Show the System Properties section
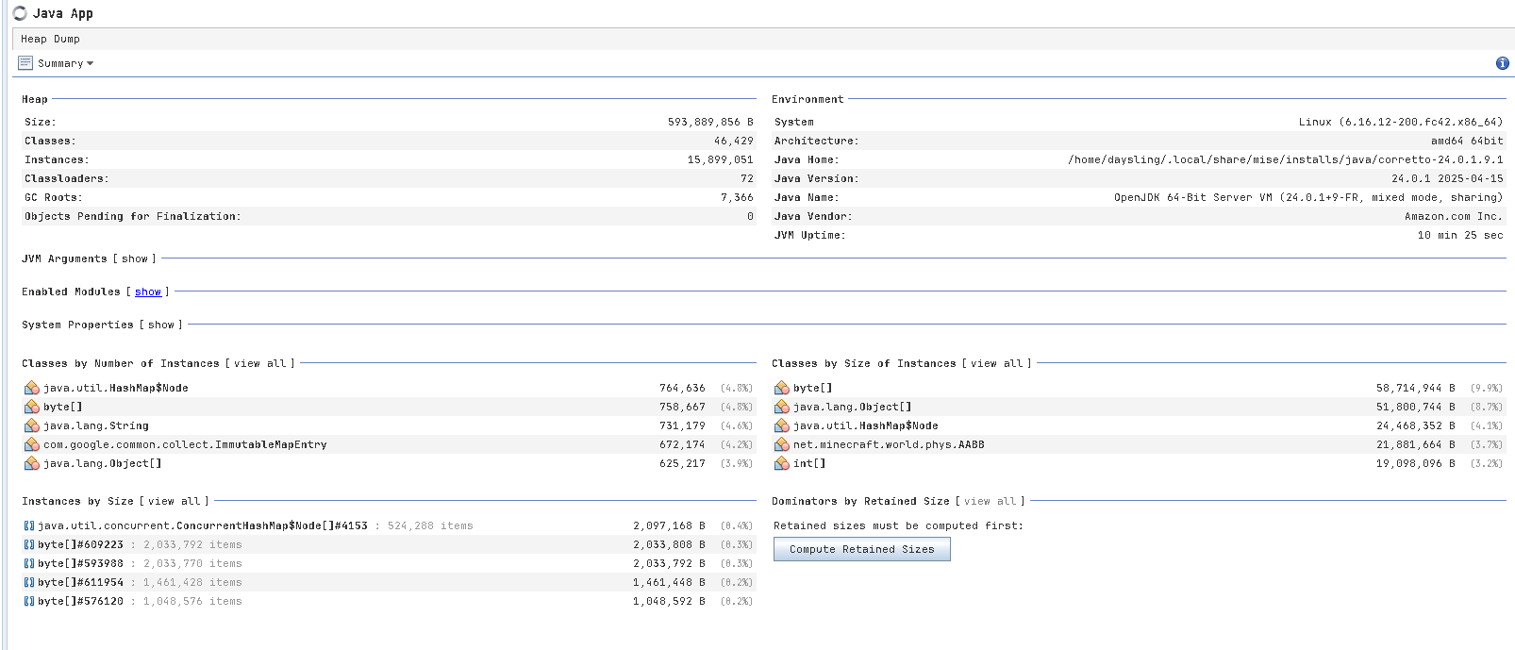 (161, 325)
